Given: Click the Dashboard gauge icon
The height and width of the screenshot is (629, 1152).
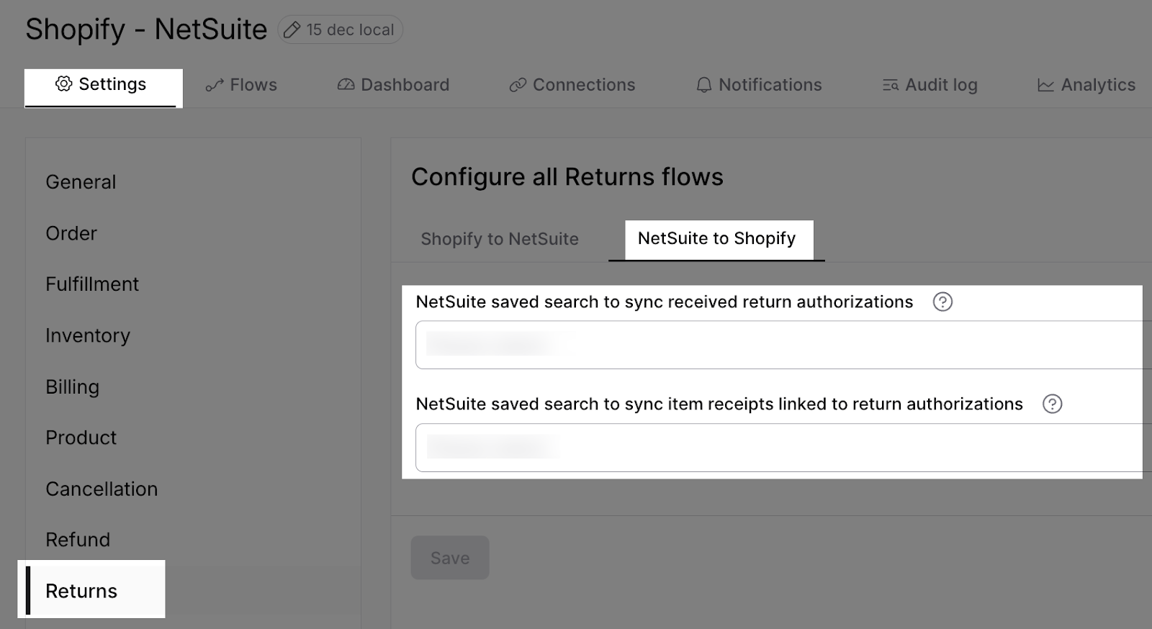Looking at the screenshot, I should (346, 85).
